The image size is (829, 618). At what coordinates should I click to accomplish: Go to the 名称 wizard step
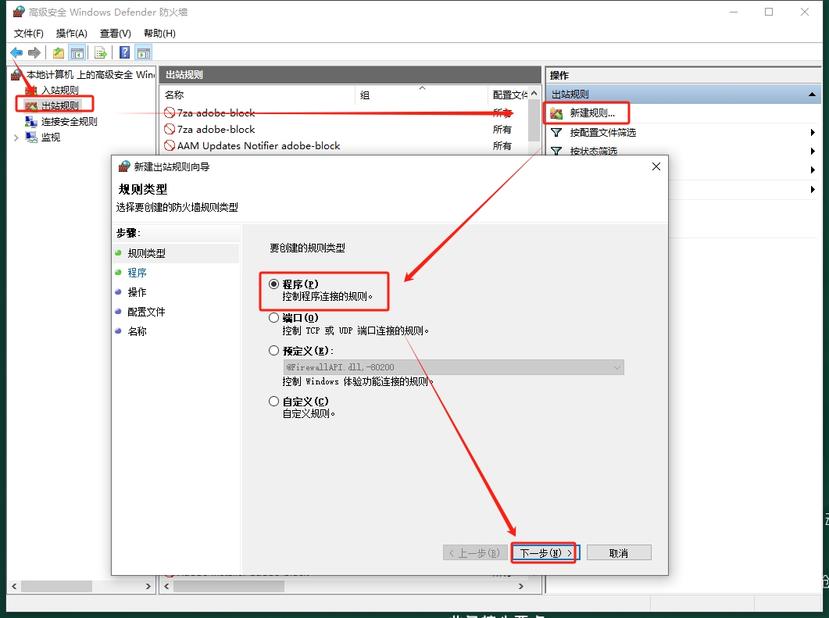[x=137, y=331]
